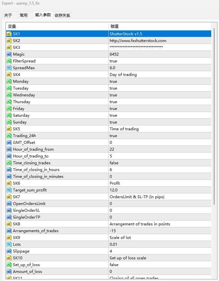Image resolution: width=219 pixels, height=281 pixels.
Task: Click the boolean icon beside Tuesday
Action: (x=9, y=88)
